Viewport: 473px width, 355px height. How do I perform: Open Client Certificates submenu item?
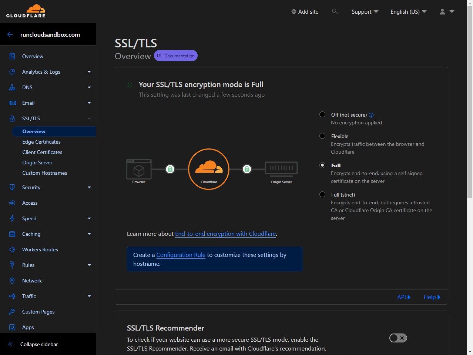click(x=42, y=152)
